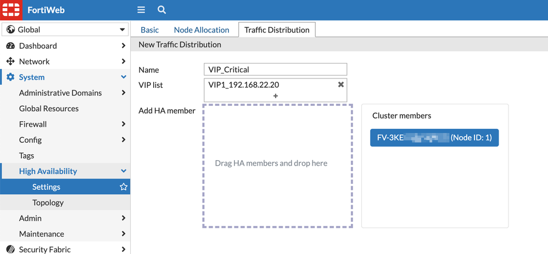Viewport: 548px width, 254px height.
Task: Open the Topology page
Action: [48, 203]
